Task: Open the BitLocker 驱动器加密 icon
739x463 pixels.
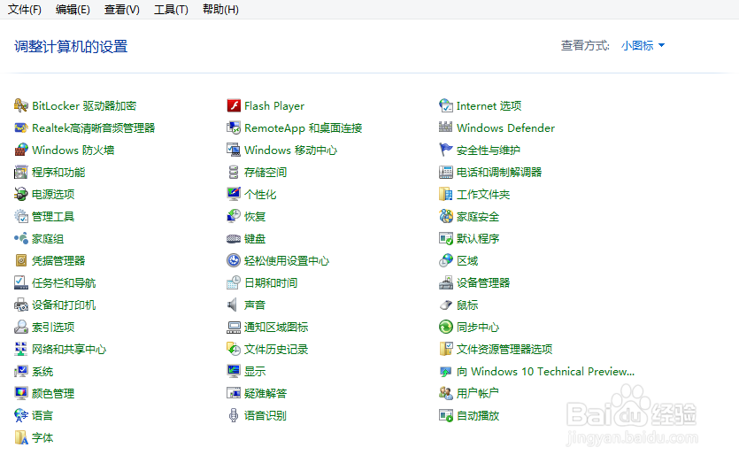Action: (x=20, y=105)
